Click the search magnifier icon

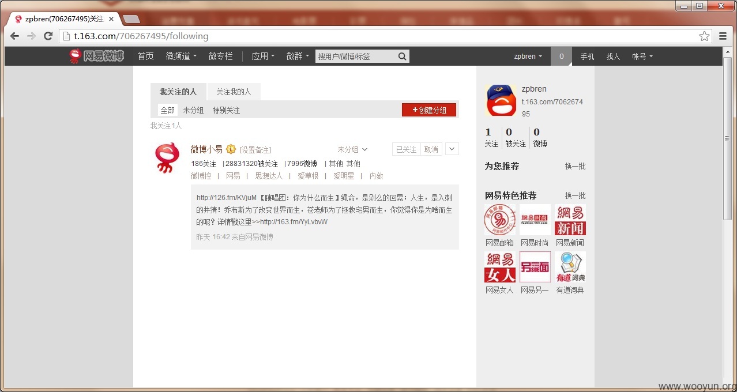(x=403, y=56)
